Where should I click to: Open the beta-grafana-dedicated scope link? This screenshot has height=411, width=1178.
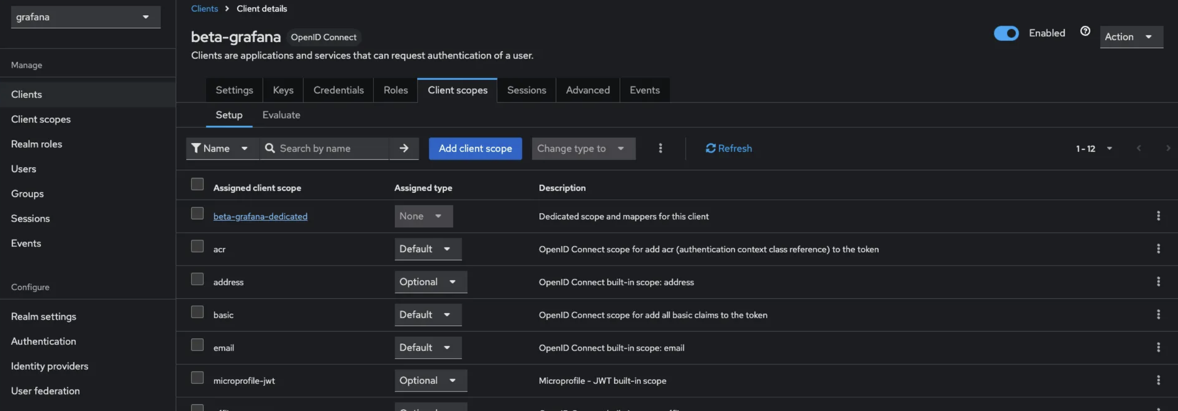260,216
